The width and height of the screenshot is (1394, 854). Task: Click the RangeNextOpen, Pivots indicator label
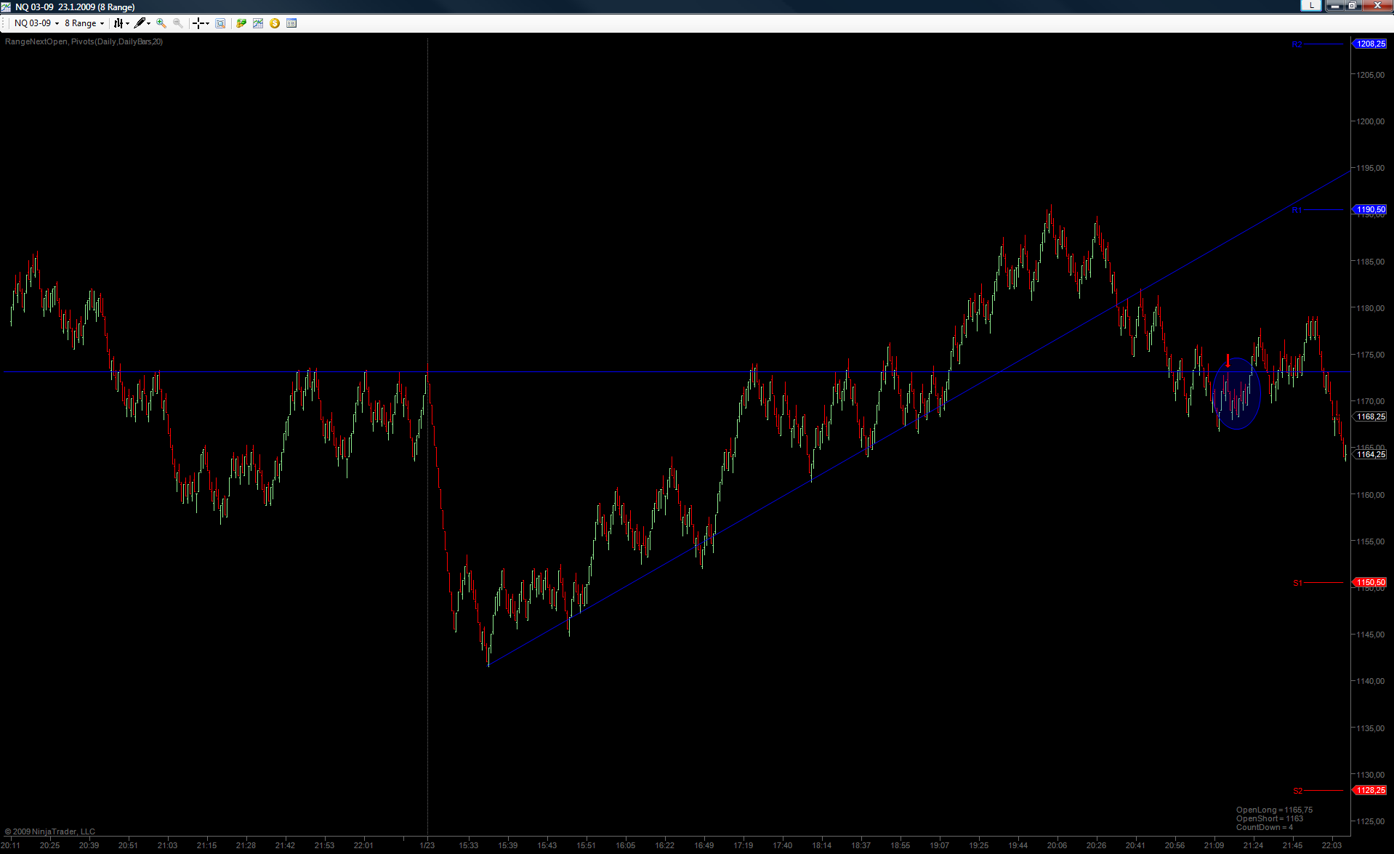tap(84, 42)
